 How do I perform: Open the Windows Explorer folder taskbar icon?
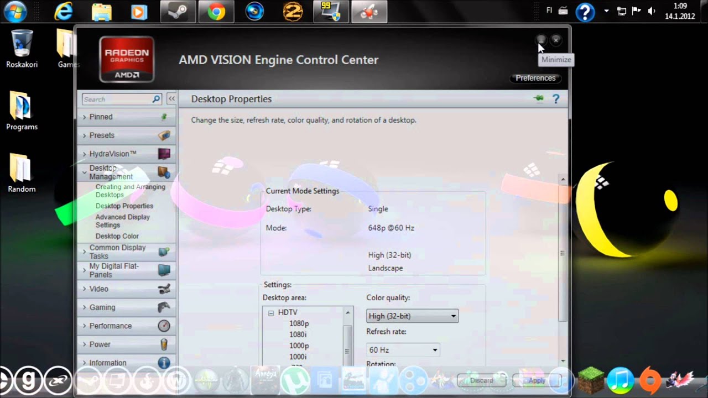tap(102, 12)
